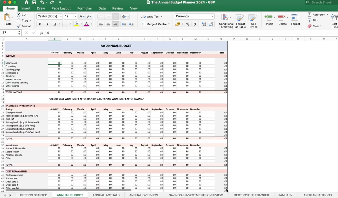Redo the last action
338x198 pixels.
tap(52, 2)
